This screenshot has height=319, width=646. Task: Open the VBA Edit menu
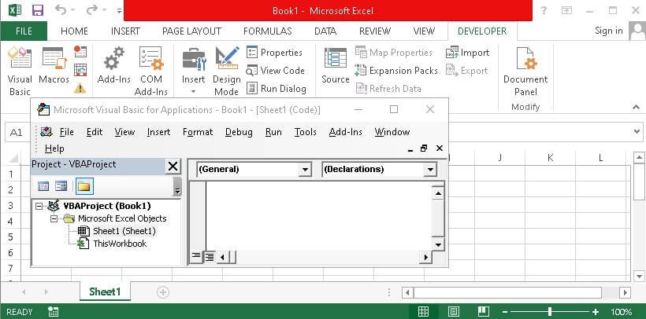coord(95,132)
